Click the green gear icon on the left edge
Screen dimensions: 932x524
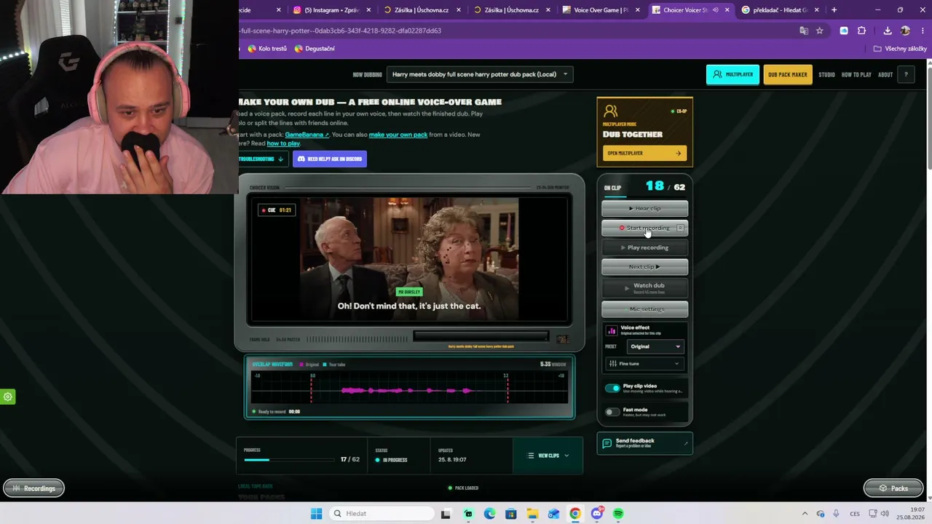click(7, 397)
